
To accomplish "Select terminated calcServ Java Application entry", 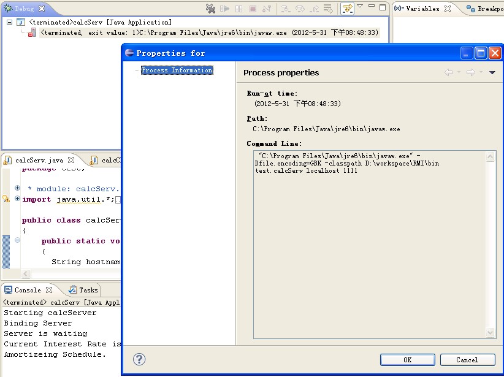I will pos(101,22).
